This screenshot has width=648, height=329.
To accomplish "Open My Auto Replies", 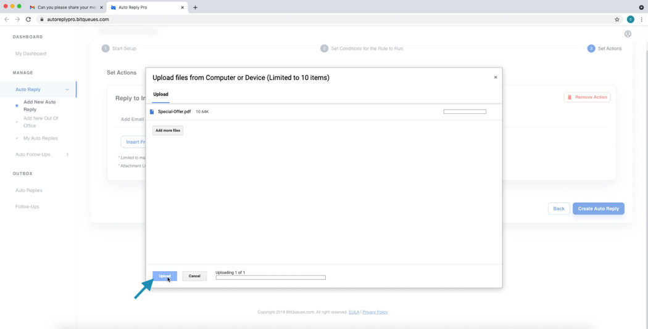I will 41,138.
